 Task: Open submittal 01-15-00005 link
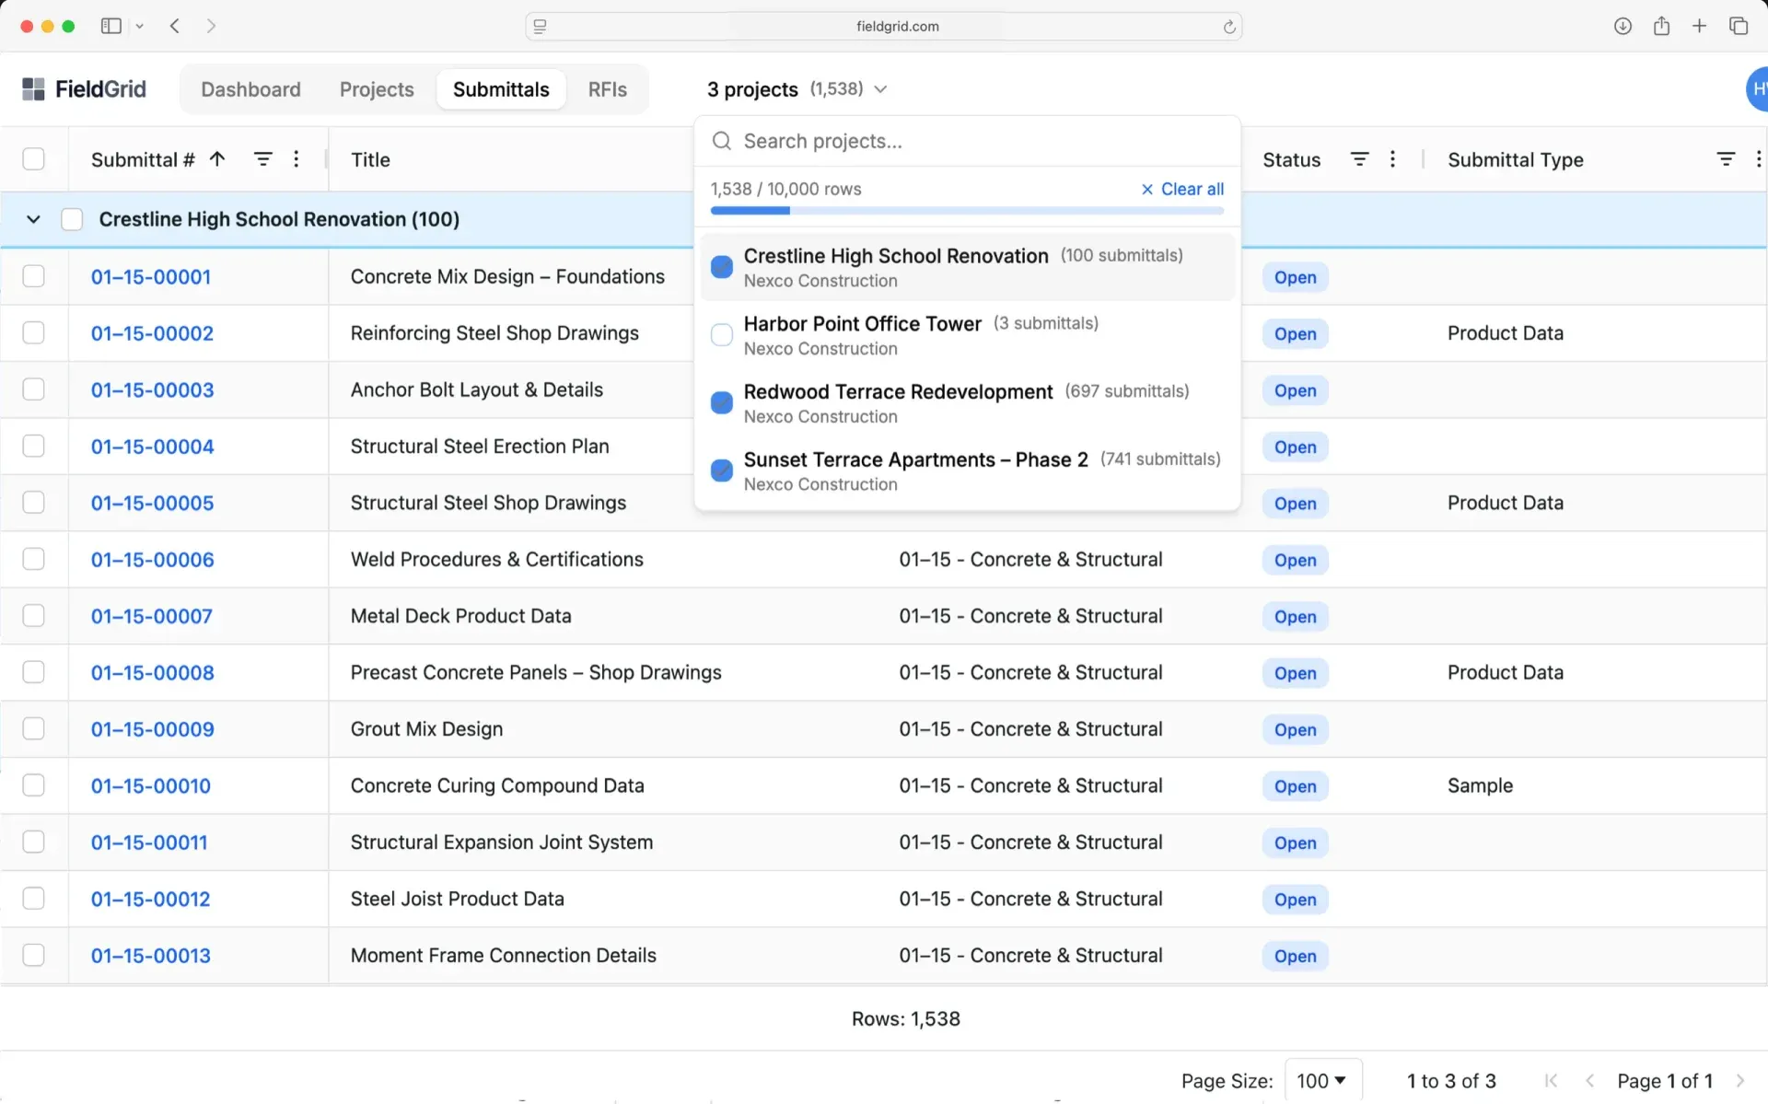[151, 503]
